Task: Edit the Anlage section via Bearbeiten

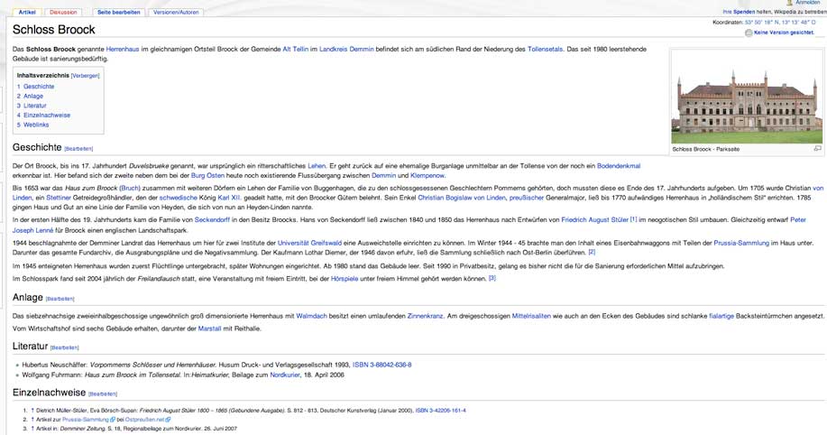Action: pyautogui.click(x=60, y=298)
